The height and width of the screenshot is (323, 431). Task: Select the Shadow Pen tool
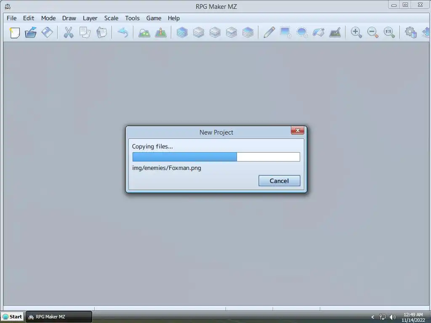(x=335, y=33)
